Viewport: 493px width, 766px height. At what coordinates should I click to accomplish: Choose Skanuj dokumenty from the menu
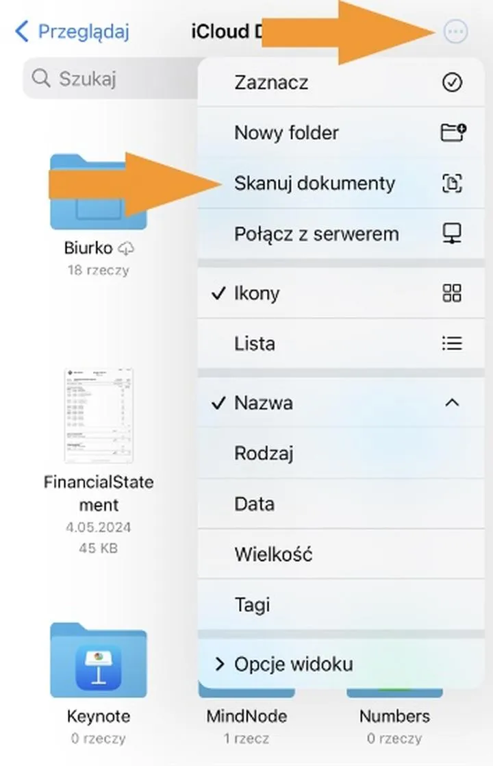tap(315, 183)
